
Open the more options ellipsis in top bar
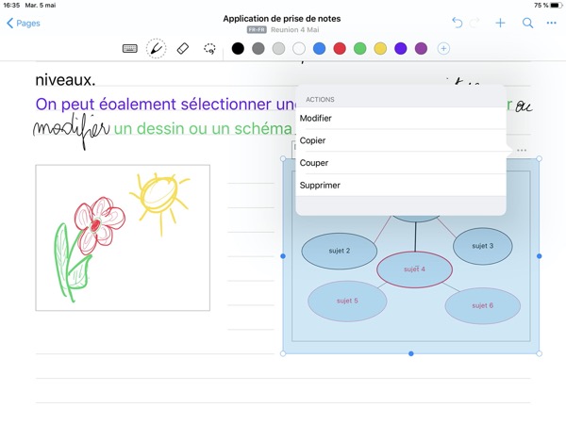(551, 23)
